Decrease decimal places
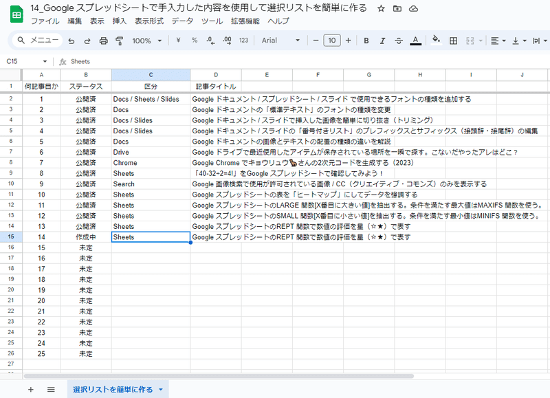 210,41
